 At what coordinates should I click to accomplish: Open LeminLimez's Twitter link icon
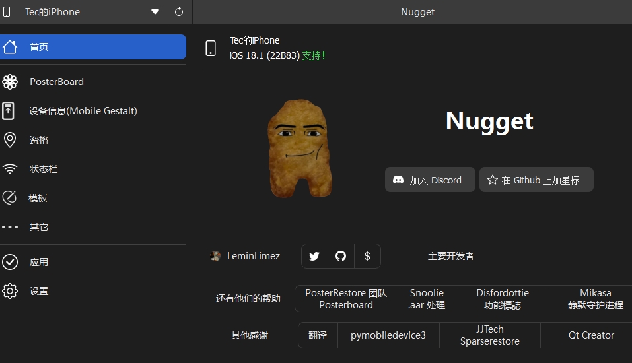click(x=314, y=256)
